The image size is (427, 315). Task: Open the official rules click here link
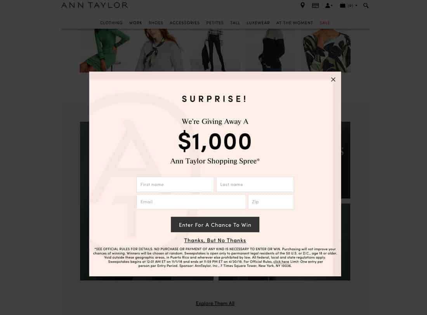(281, 261)
